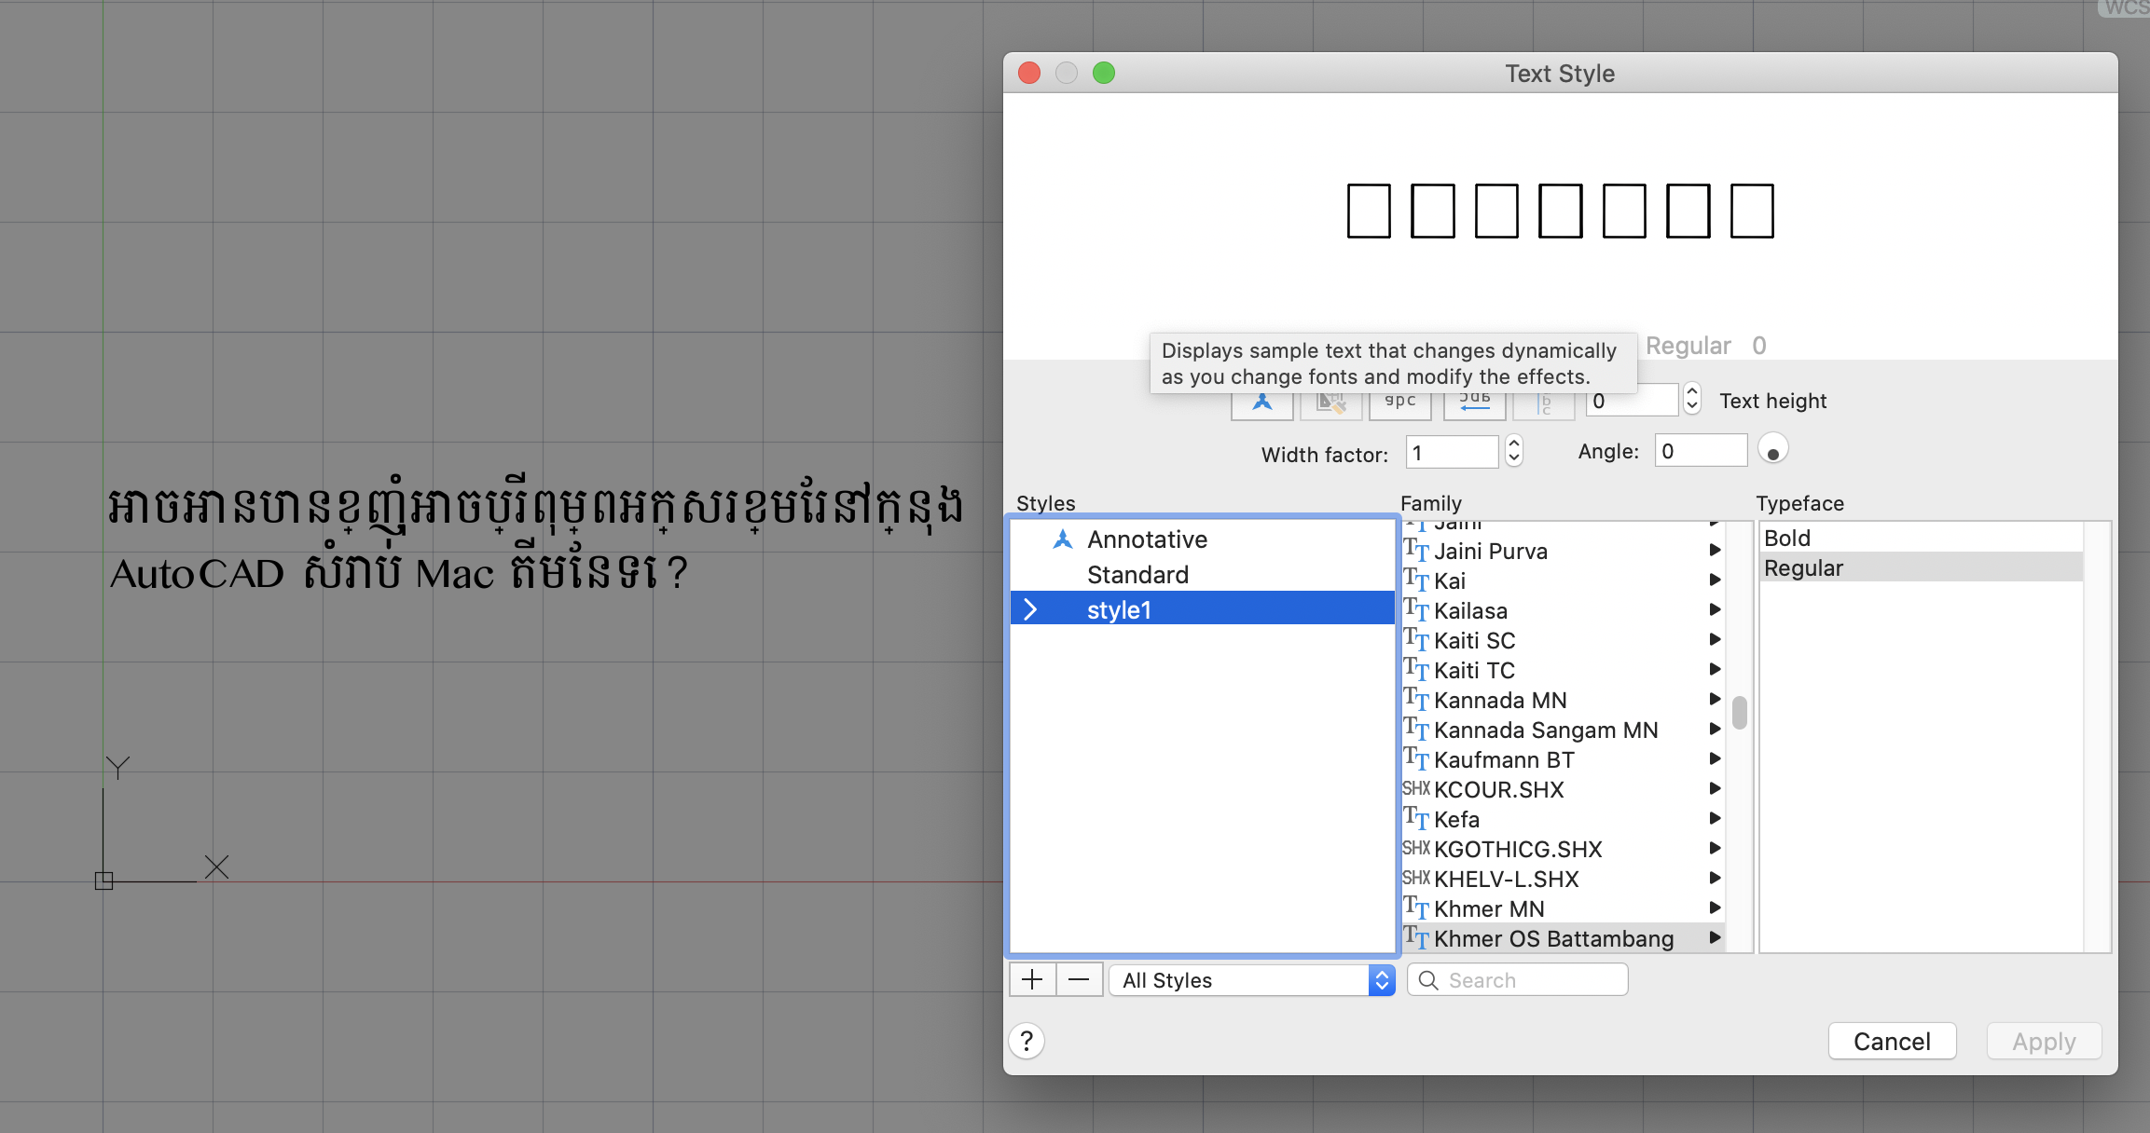The height and width of the screenshot is (1133, 2150).
Task: Click the Search field in font Family list
Action: pos(1517,979)
